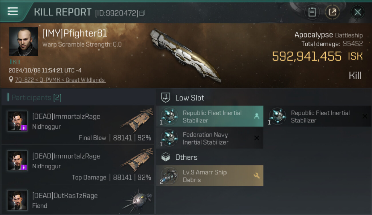The image size is (372, 215).
Task: Open the 7Q-8Z2 Great Wildlands location link
Action: pos(60,80)
